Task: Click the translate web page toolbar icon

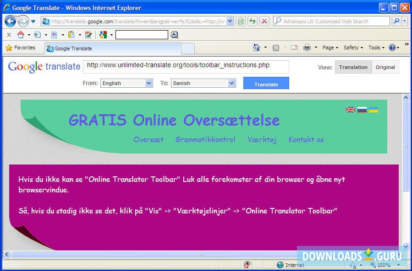Action: [38, 35]
